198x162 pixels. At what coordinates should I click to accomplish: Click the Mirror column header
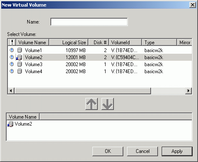pyautogui.click(x=184, y=42)
